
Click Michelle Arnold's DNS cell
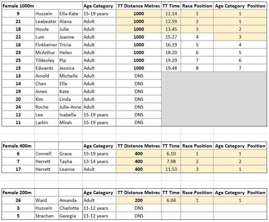139,76
